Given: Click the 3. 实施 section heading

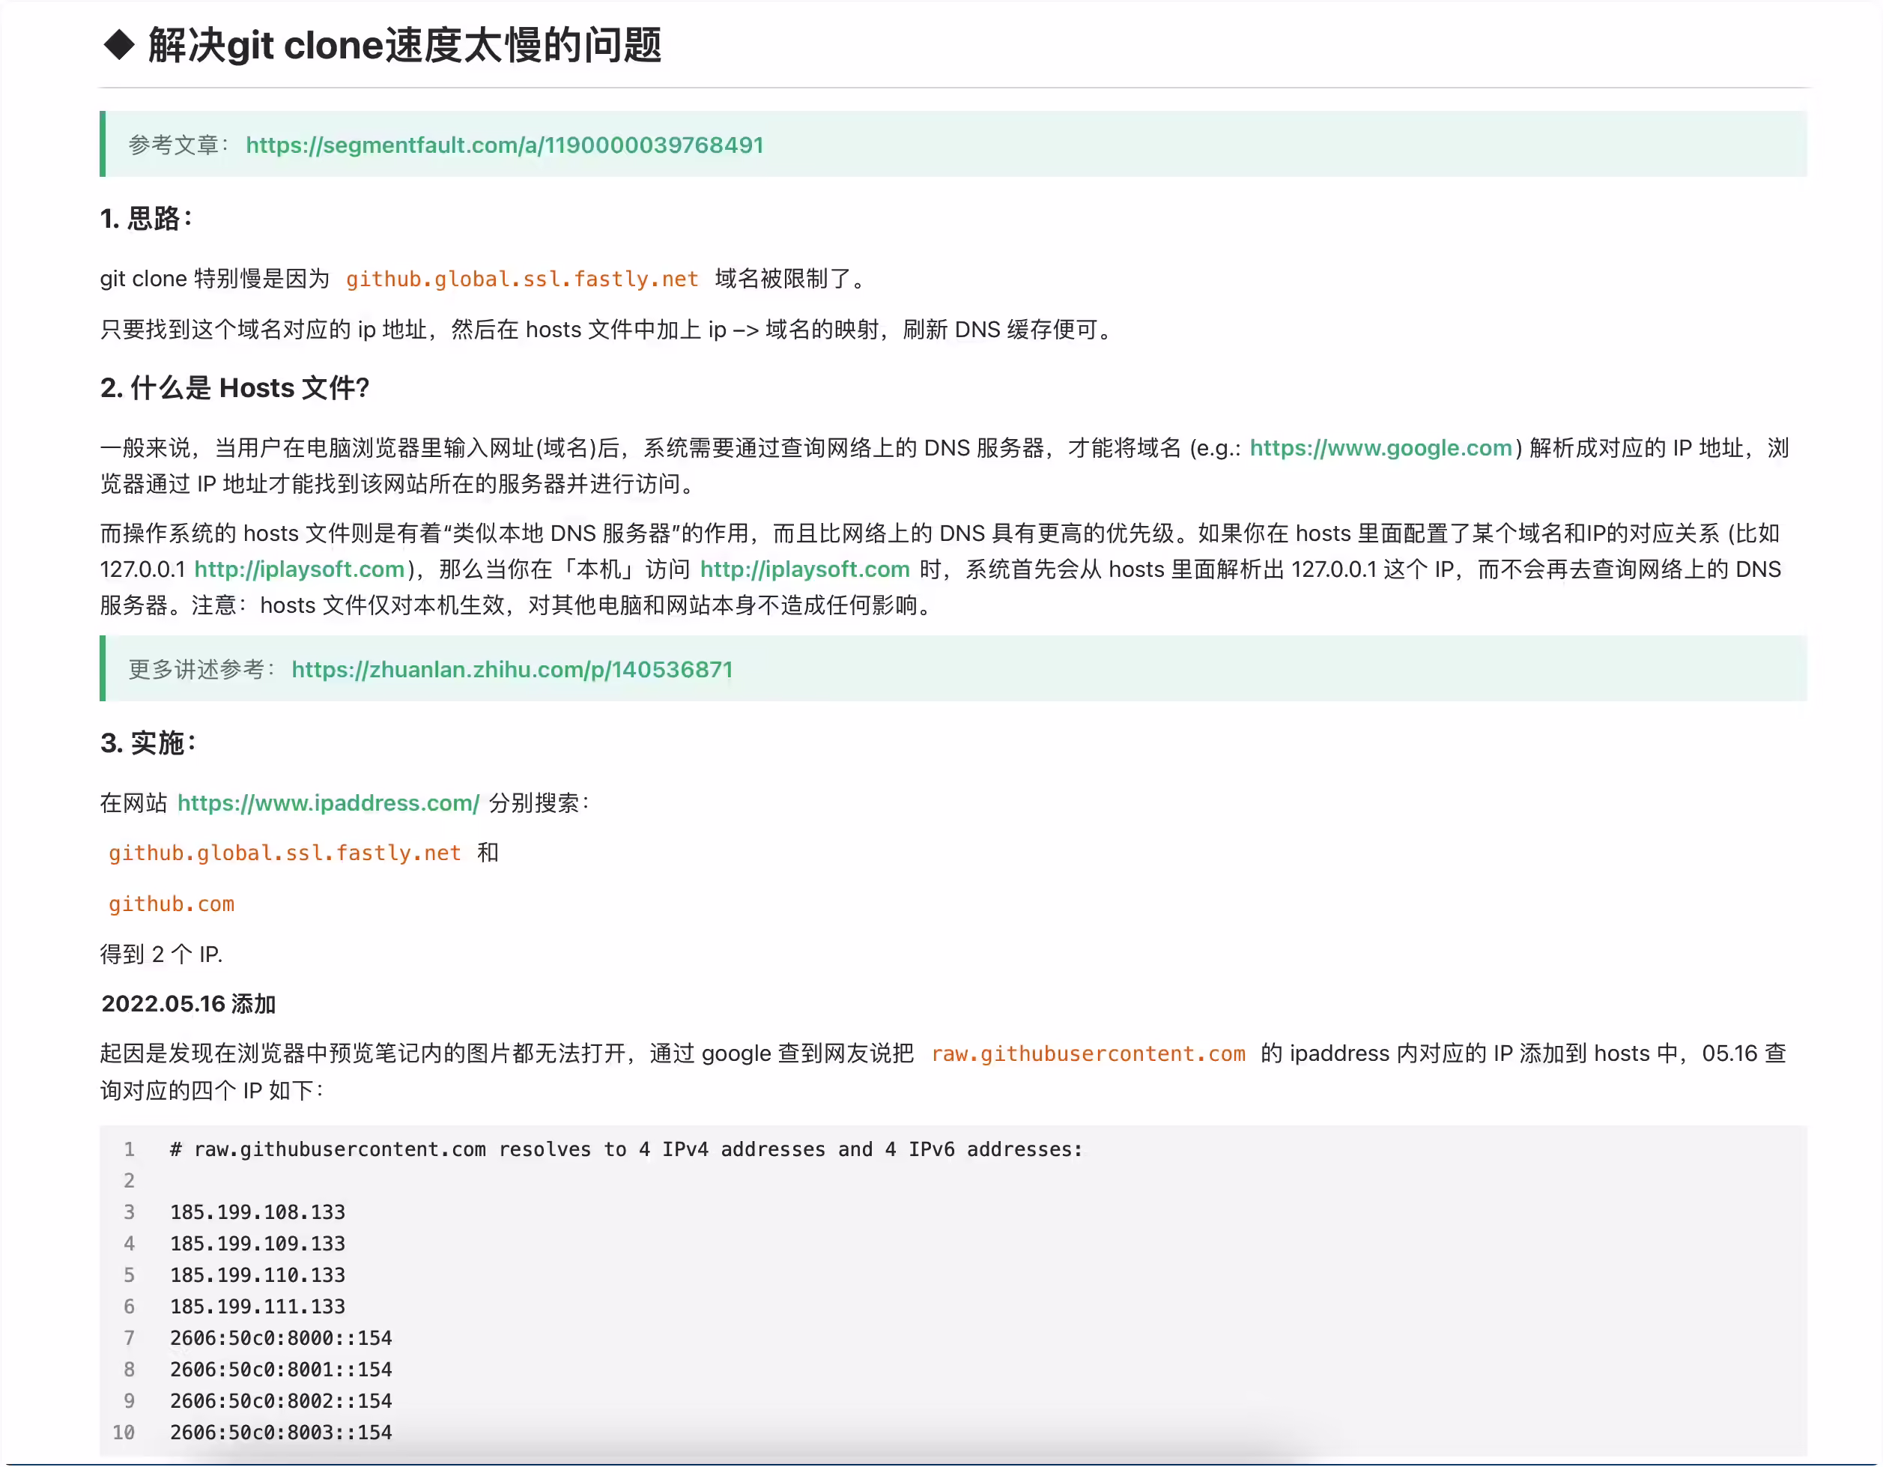Looking at the screenshot, I should pos(148,742).
